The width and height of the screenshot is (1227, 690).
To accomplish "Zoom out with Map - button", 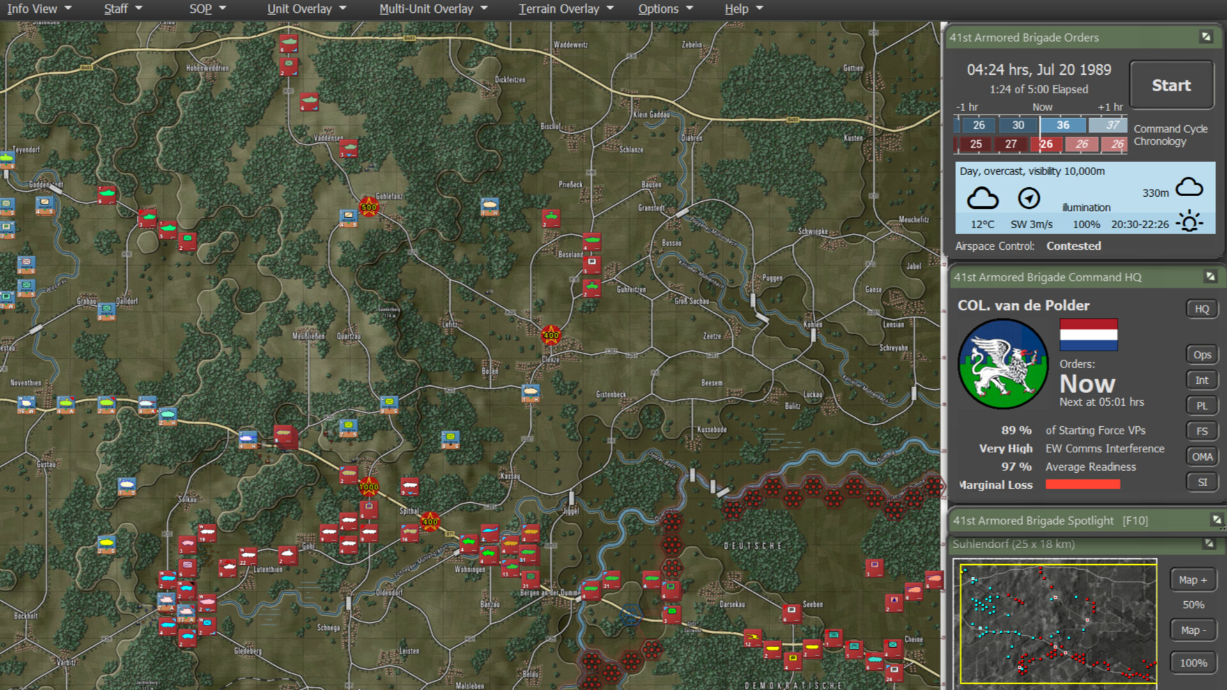I will (1192, 631).
